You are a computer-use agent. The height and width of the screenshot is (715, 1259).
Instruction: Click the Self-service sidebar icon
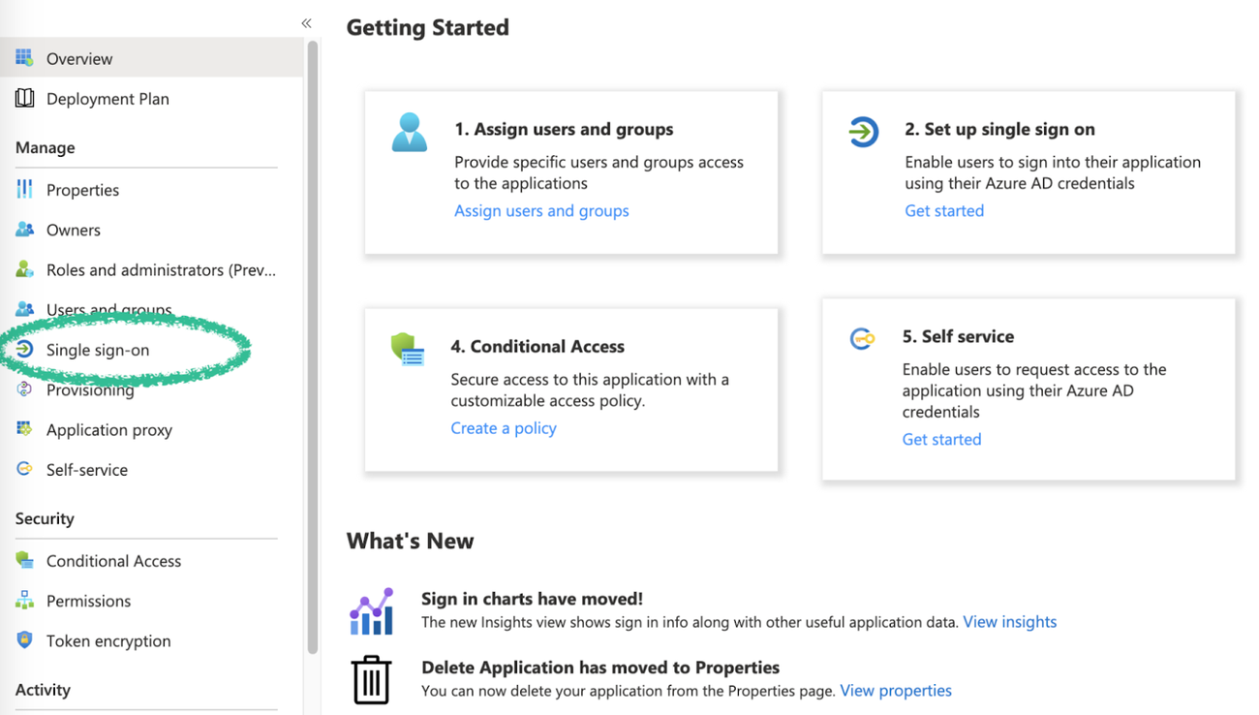[24, 469]
